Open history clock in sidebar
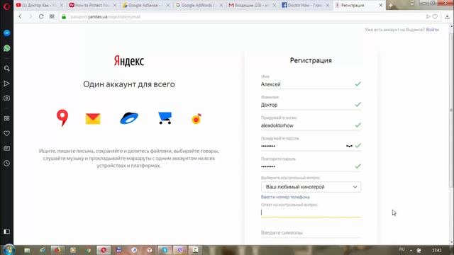Image resolution: width=454 pixels, height=255 pixels. coord(6,163)
